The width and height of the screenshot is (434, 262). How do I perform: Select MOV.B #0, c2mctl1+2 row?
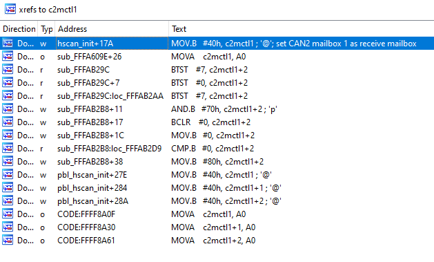[x=217, y=135]
